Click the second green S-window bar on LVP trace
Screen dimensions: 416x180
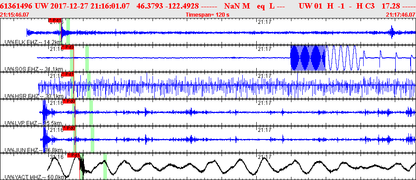tap(91, 112)
